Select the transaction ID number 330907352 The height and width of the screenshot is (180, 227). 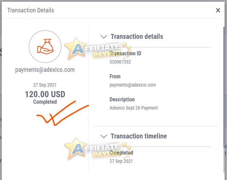click(x=120, y=62)
